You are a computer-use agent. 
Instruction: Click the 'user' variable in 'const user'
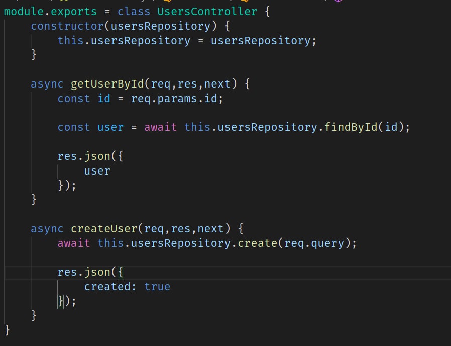pyautogui.click(x=110, y=127)
